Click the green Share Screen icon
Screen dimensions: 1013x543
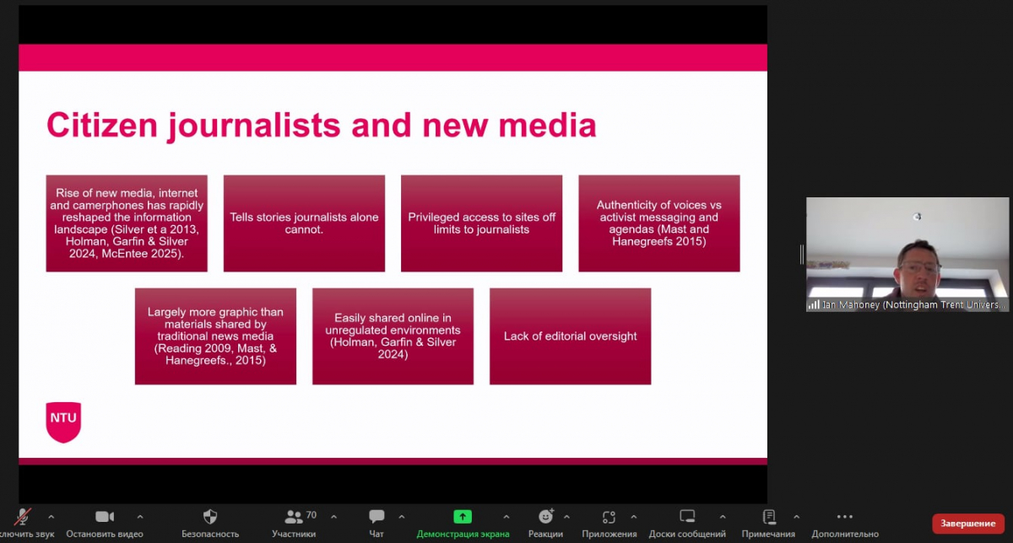pyautogui.click(x=463, y=517)
